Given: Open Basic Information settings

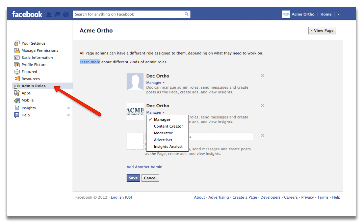Looking at the screenshot, I should tap(37, 58).
